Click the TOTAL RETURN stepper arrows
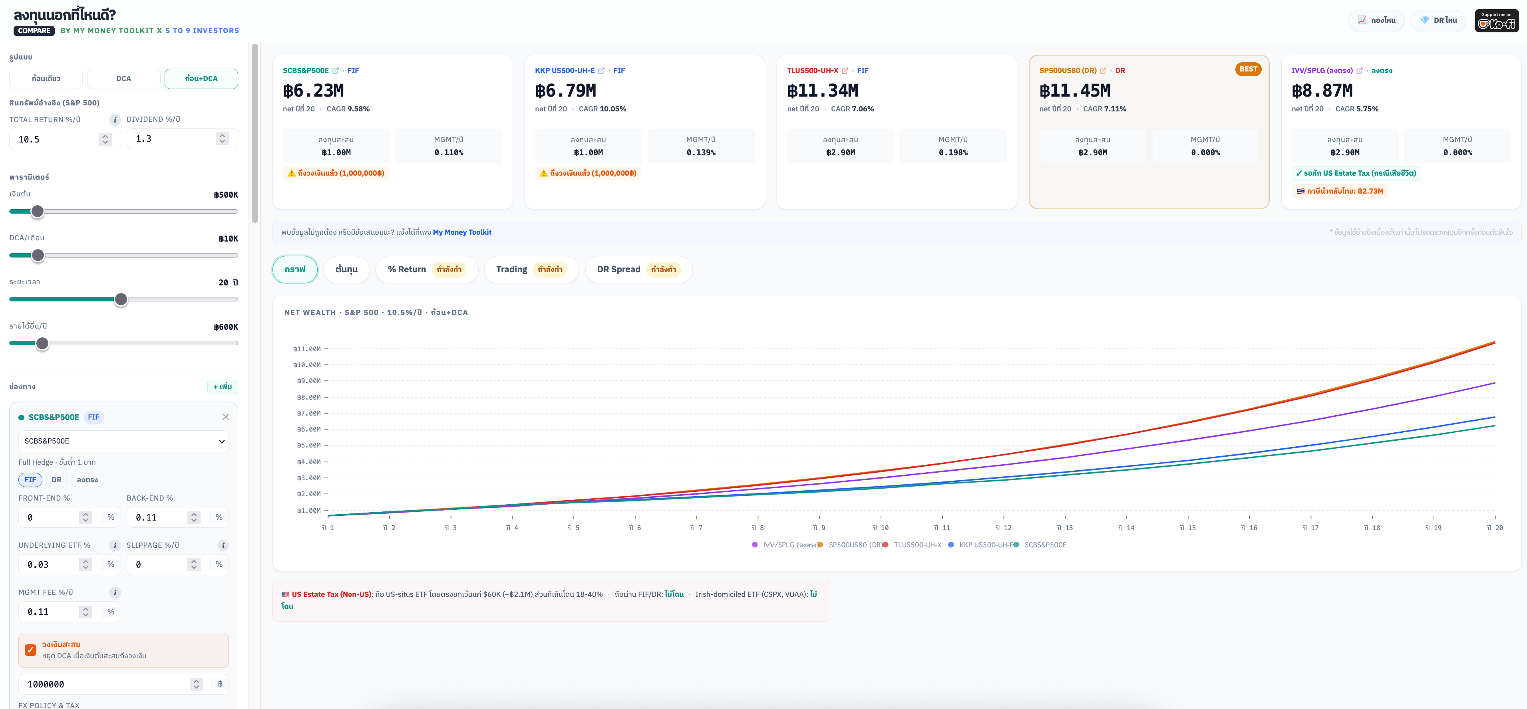 (105, 139)
